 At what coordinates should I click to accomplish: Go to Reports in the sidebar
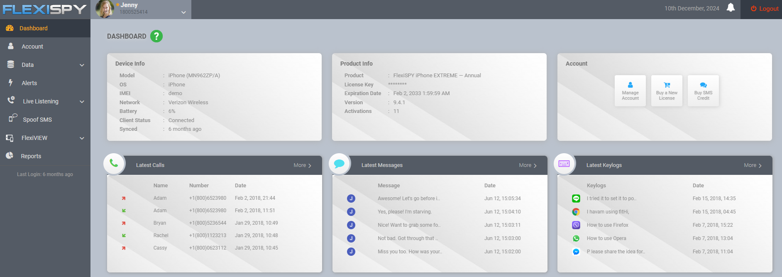pos(31,156)
